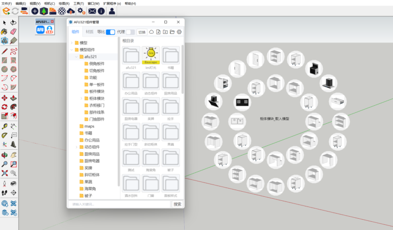
Task: Collapse the afu321 tree node
Action: click(x=76, y=57)
